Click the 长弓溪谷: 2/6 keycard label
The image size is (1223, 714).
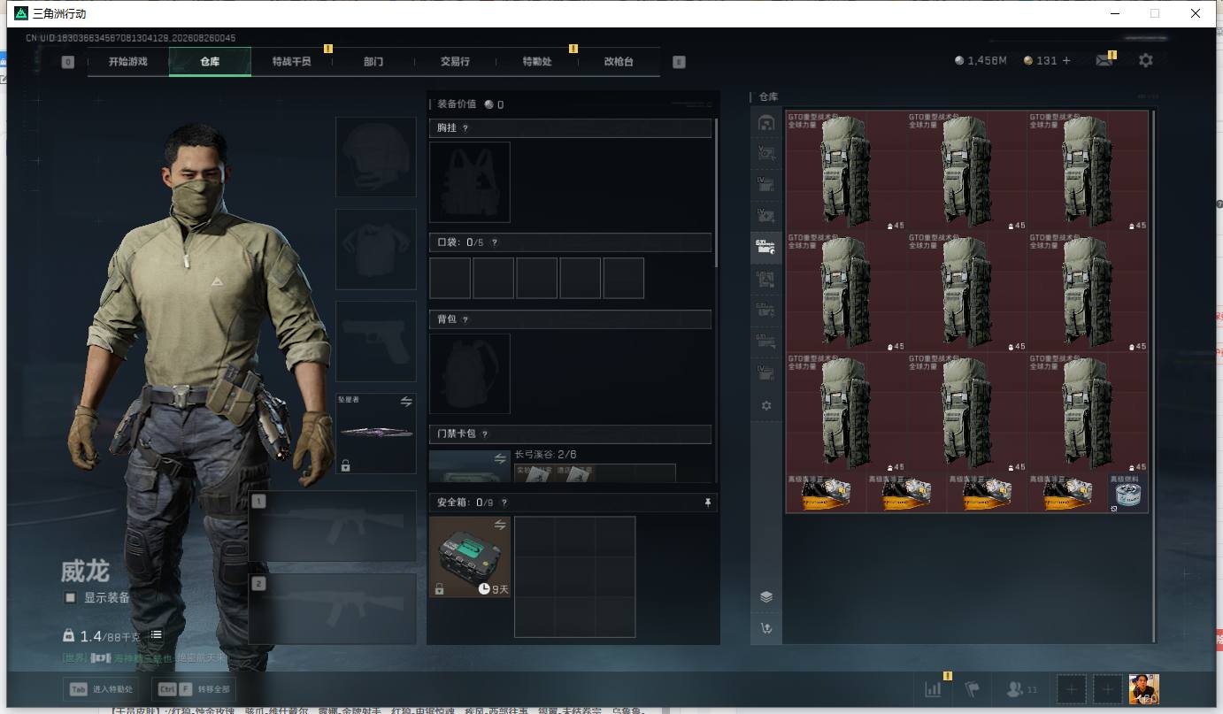(x=546, y=455)
